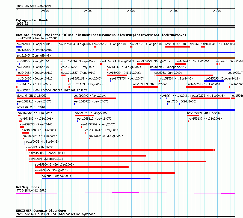Select the esv990905 (Pang2010) label
243x218 pixels.
(x=90, y=96)
